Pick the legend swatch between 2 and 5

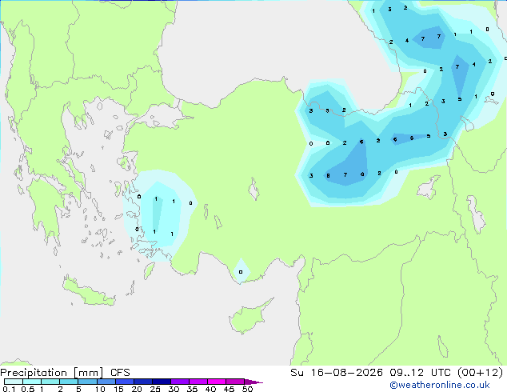69,382
